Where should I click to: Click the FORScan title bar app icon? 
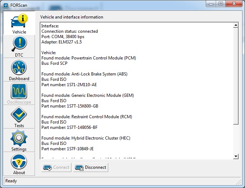click(6, 5)
